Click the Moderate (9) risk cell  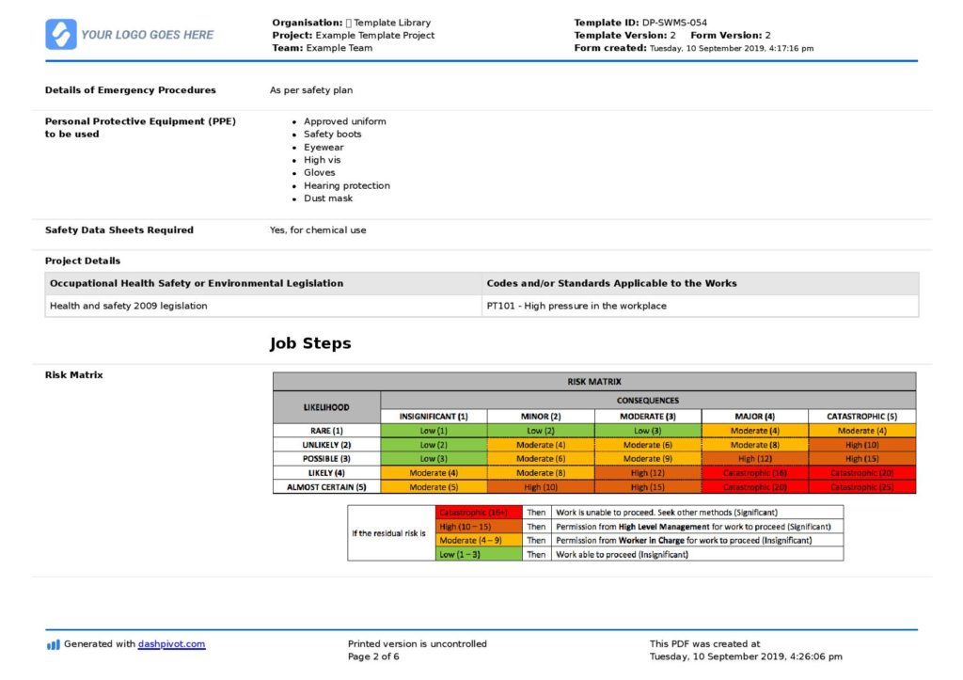(648, 458)
